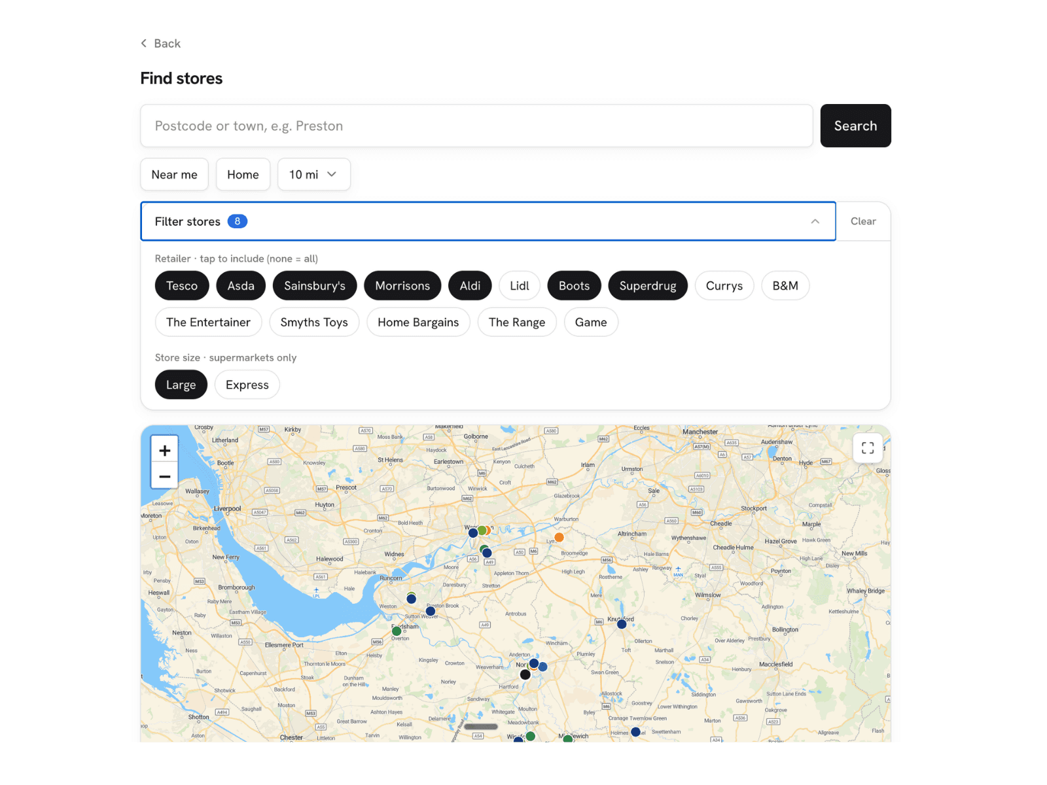The height and width of the screenshot is (785, 1047).
Task: Include Lidl in retailer filter
Action: tap(520, 286)
